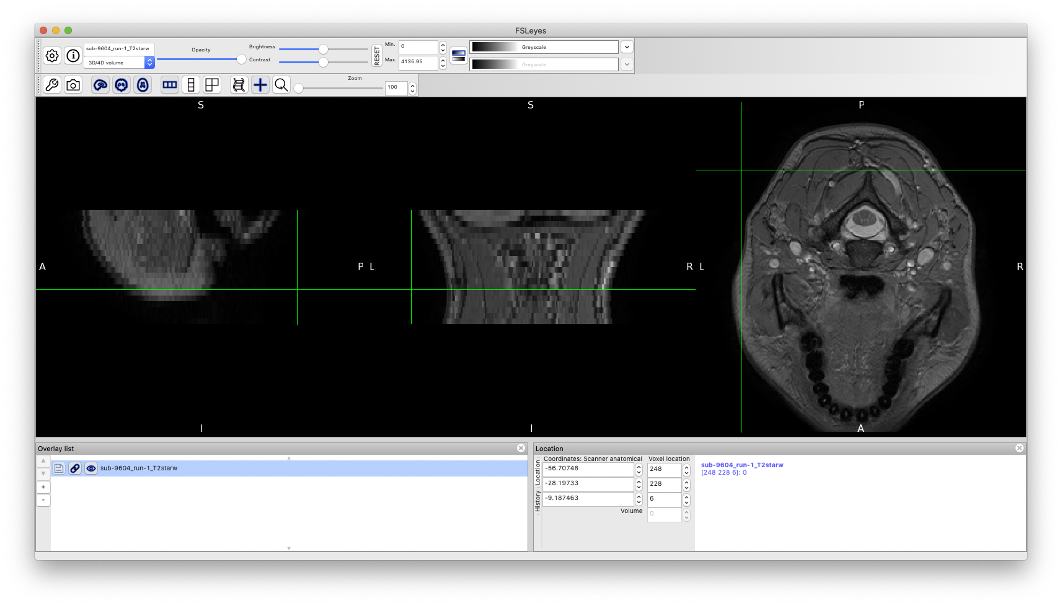
Task: Click the add overlay plus button
Action: click(43, 487)
